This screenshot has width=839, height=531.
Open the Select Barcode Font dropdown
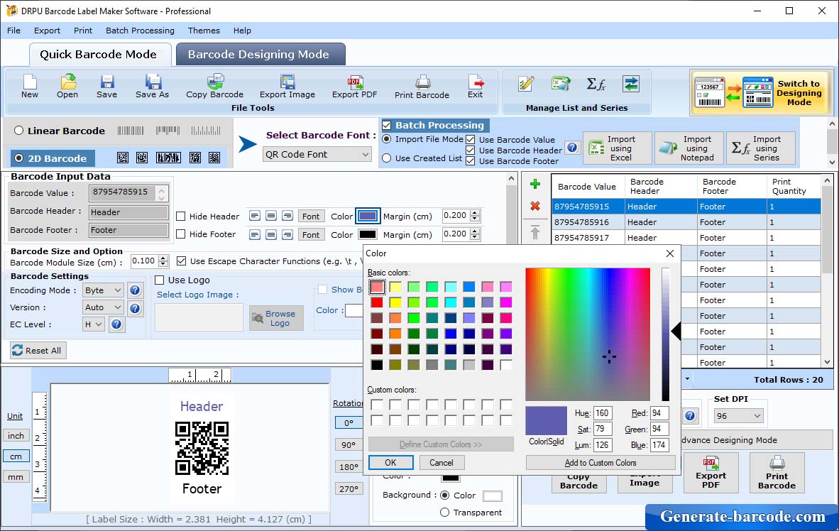pos(317,154)
